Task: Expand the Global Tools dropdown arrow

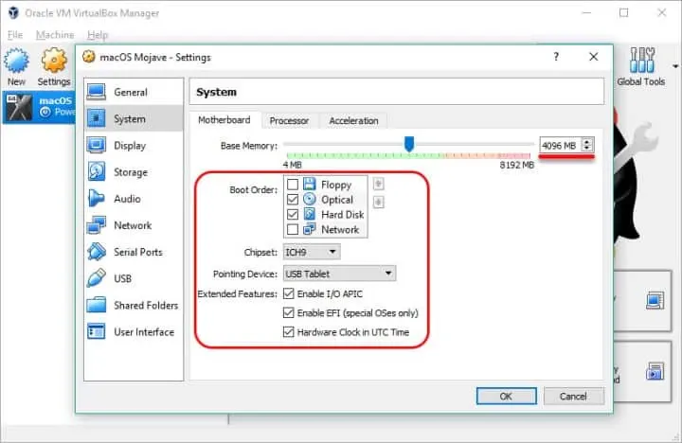Action: (675, 66)
